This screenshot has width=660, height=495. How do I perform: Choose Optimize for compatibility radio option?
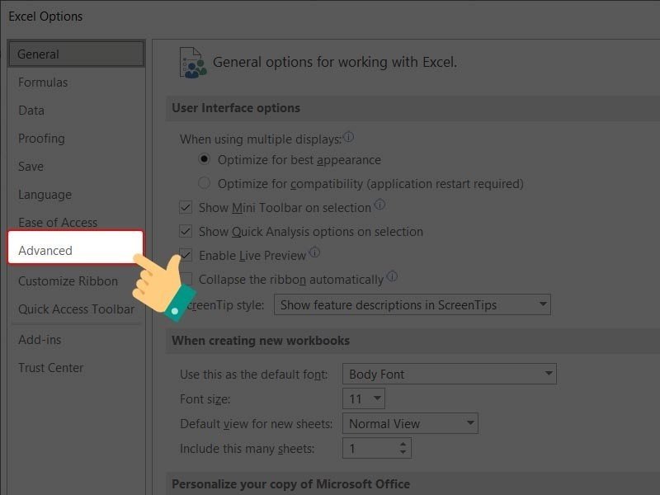[x=205, y=183]
